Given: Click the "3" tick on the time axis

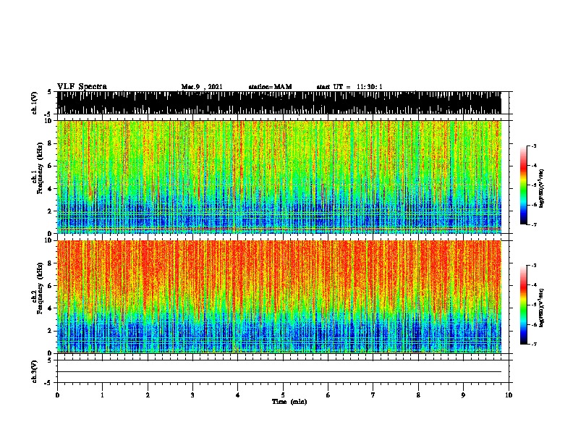Looking at the screenshot, I should click(192, 395).
